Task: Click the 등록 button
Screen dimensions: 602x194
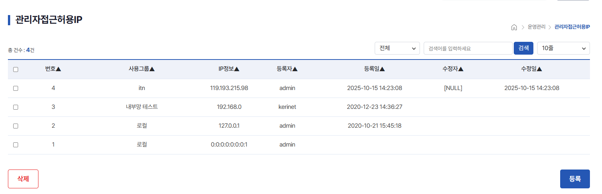Action: coord(574,179)
